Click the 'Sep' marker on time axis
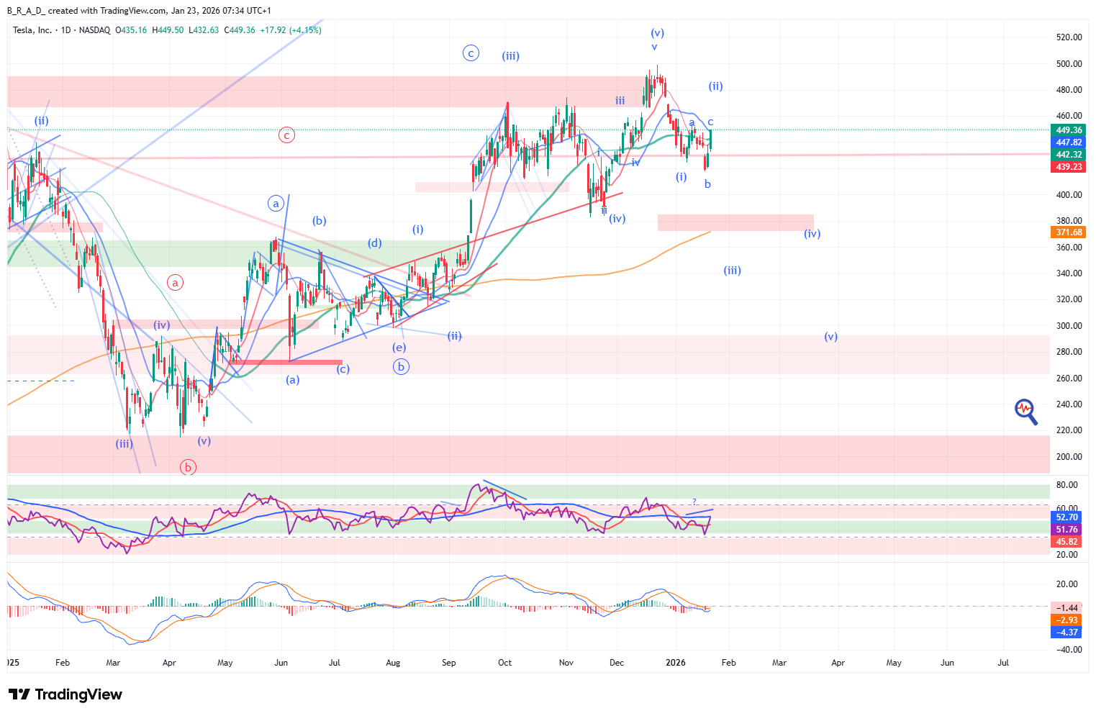Viewport: 1096px width, 716px height. 449,663
